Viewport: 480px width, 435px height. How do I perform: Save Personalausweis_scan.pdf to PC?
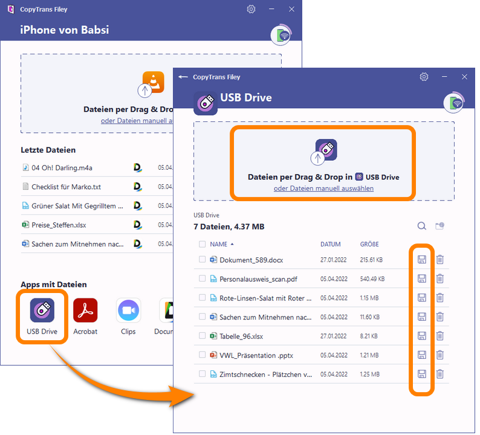(x=422, y=279)
